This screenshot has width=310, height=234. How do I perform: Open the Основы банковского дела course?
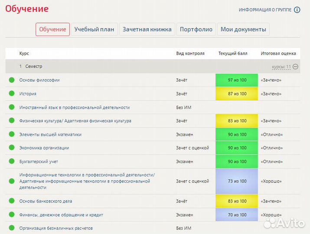click(46, 201)
